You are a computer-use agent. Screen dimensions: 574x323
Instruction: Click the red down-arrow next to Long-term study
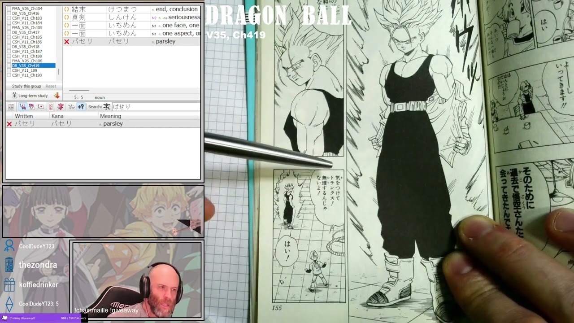click(x=57, y=96)
